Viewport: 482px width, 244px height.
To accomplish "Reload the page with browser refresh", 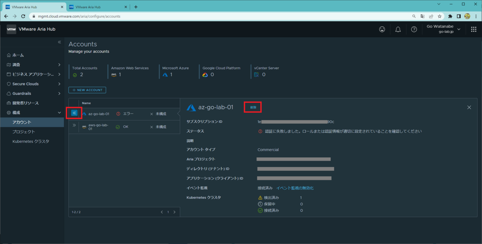I will (x=23, y=16).
